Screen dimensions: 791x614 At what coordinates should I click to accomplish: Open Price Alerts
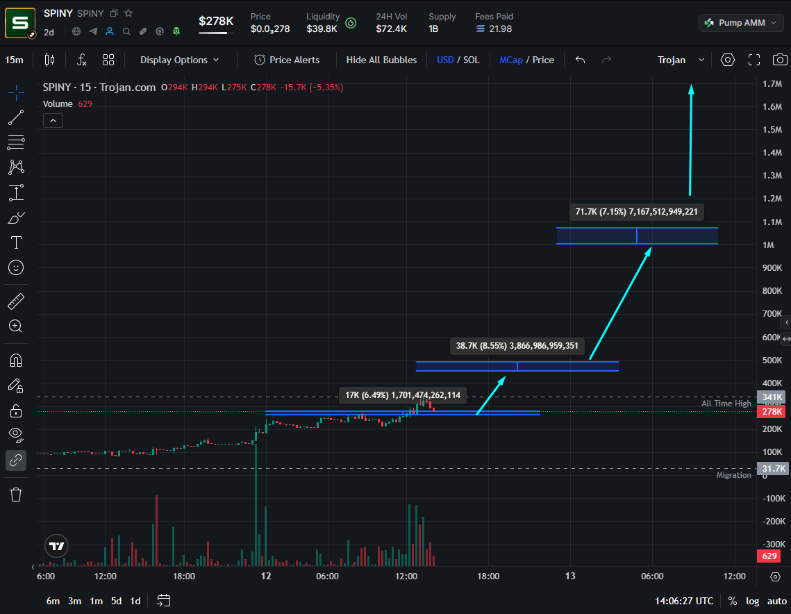click(287, 60)
